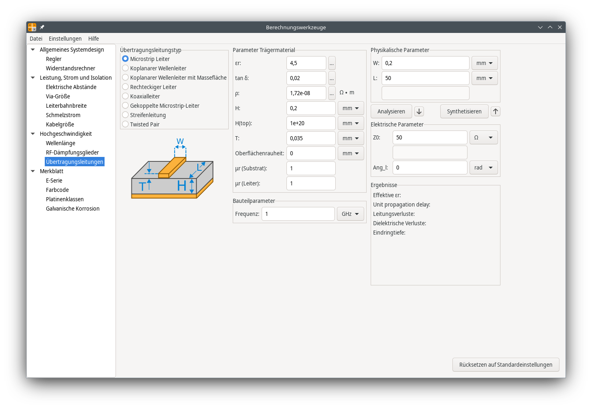Select the Koaxialleiter radio button
Viewport: 592px width, 409px height.
point(126,96)
